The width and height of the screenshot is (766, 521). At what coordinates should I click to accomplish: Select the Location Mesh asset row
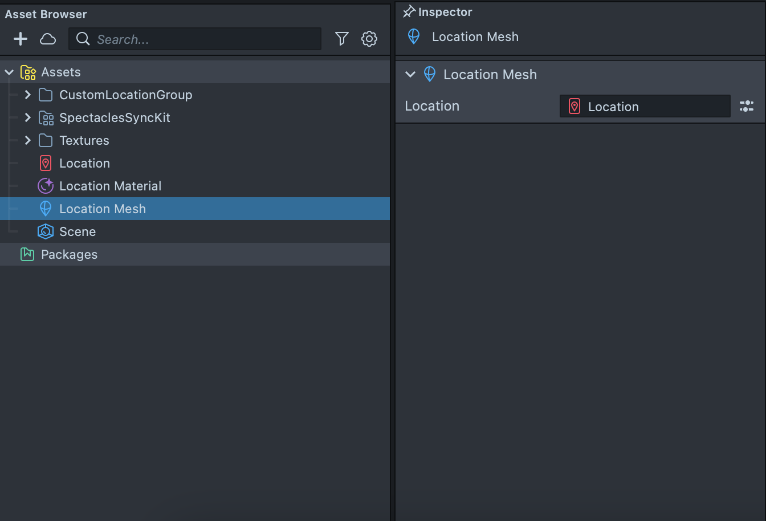tap(103, 209)
